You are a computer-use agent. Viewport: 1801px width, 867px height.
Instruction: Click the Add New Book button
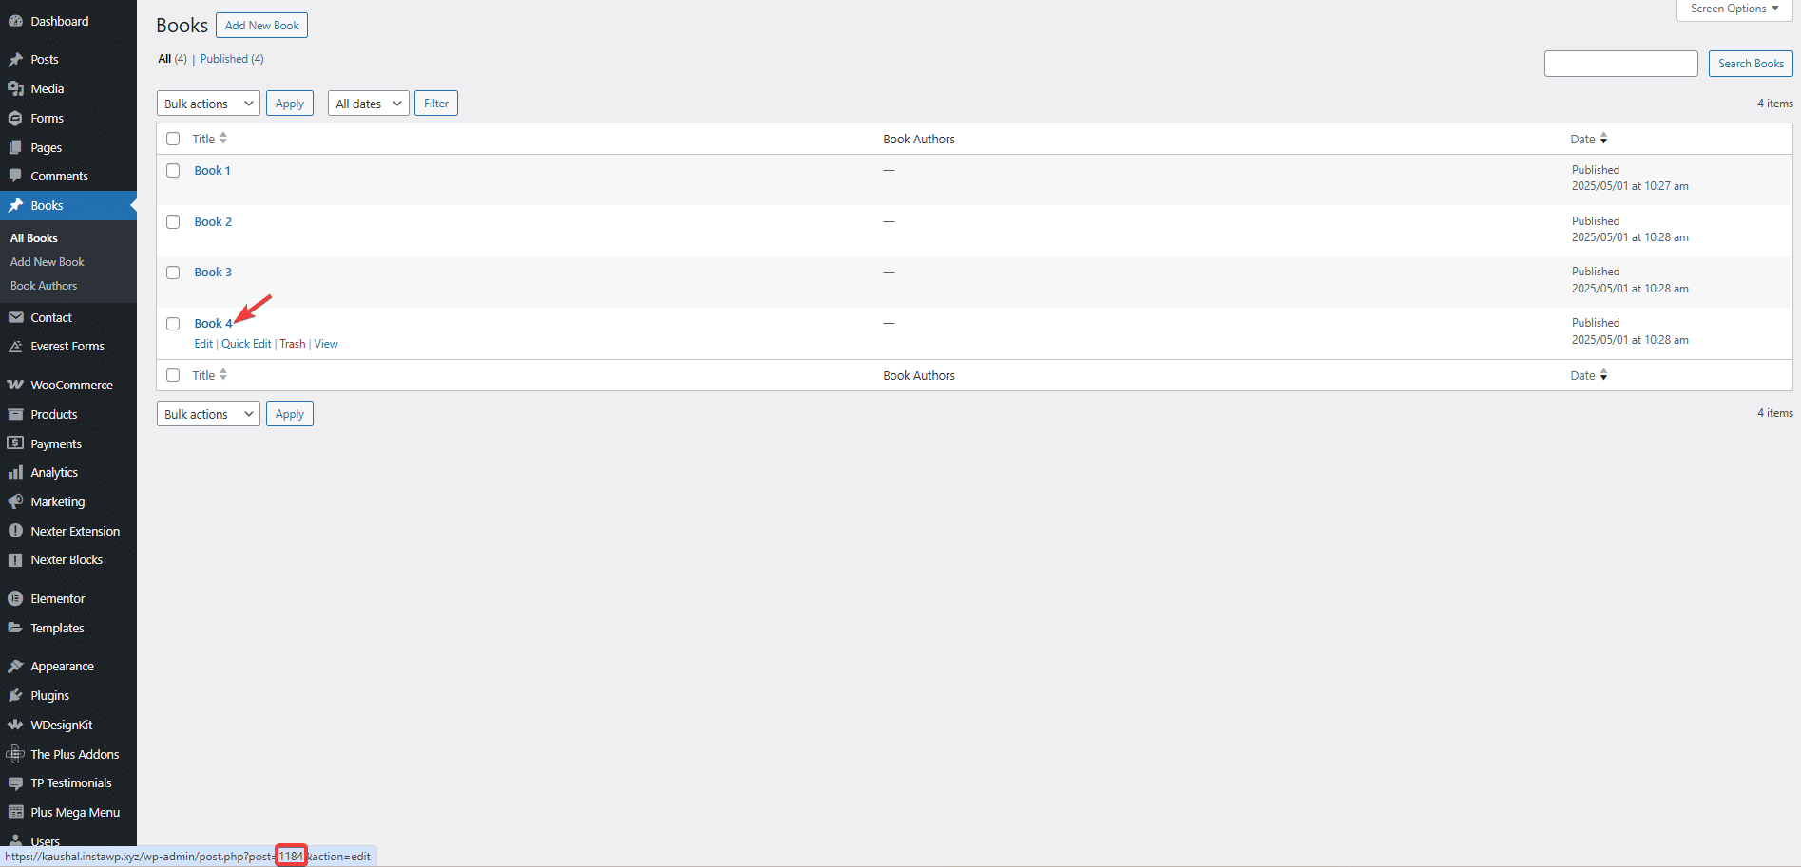261,25
